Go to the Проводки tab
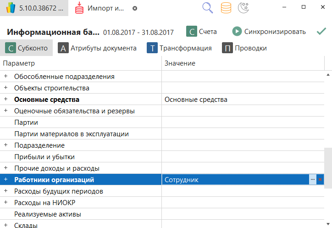This screenshot has height=228, width=332. (244, 48)
